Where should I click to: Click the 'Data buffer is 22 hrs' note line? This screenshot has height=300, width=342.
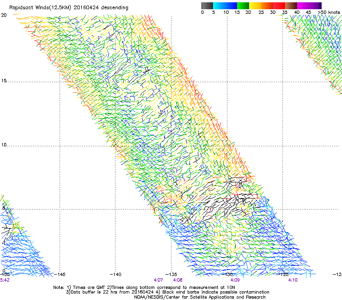[x=167, y=292]
